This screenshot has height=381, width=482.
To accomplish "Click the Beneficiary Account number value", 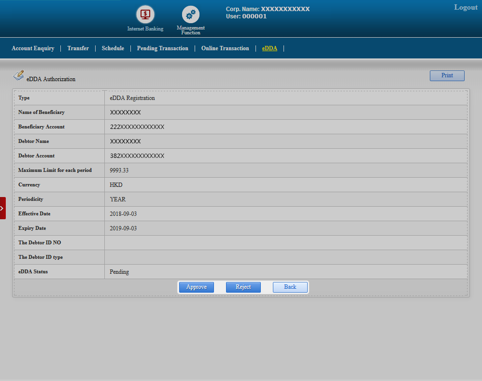I will pos(137,127).
